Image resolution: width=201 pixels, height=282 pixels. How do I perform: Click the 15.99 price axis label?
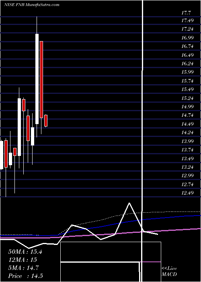click(x=187, y=72)
